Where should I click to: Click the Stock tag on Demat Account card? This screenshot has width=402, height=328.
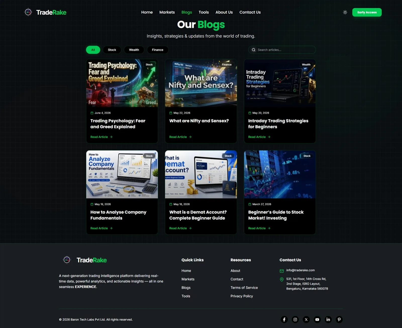228,156
